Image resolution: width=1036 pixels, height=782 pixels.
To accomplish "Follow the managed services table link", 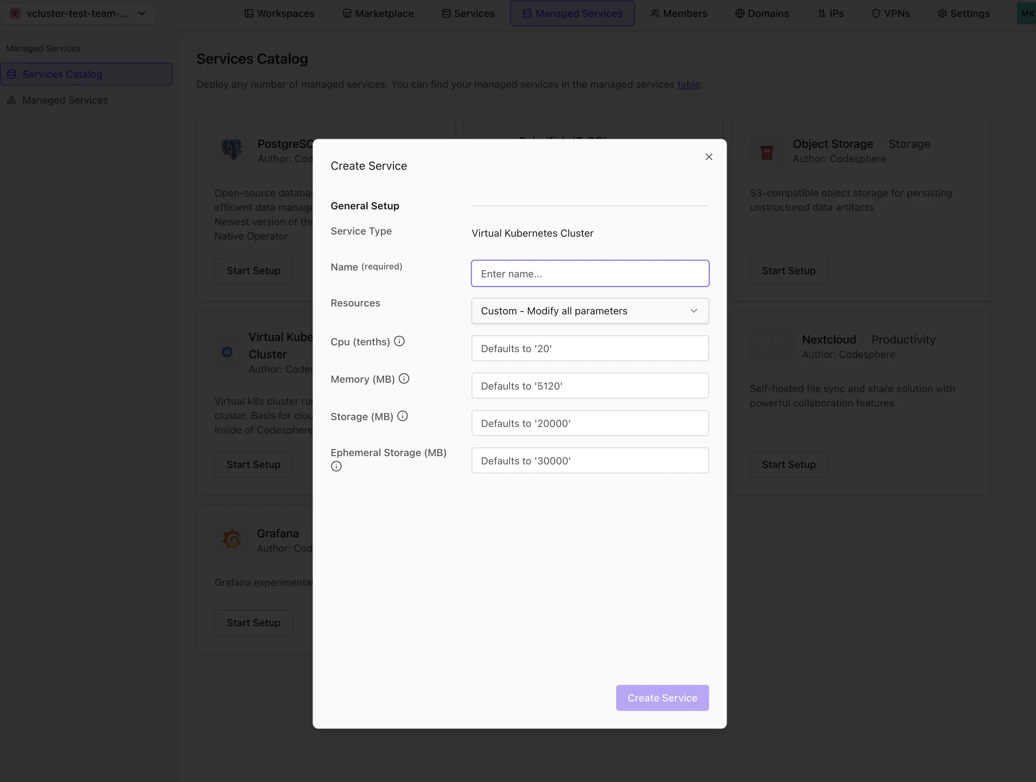I will coord(688,84).
